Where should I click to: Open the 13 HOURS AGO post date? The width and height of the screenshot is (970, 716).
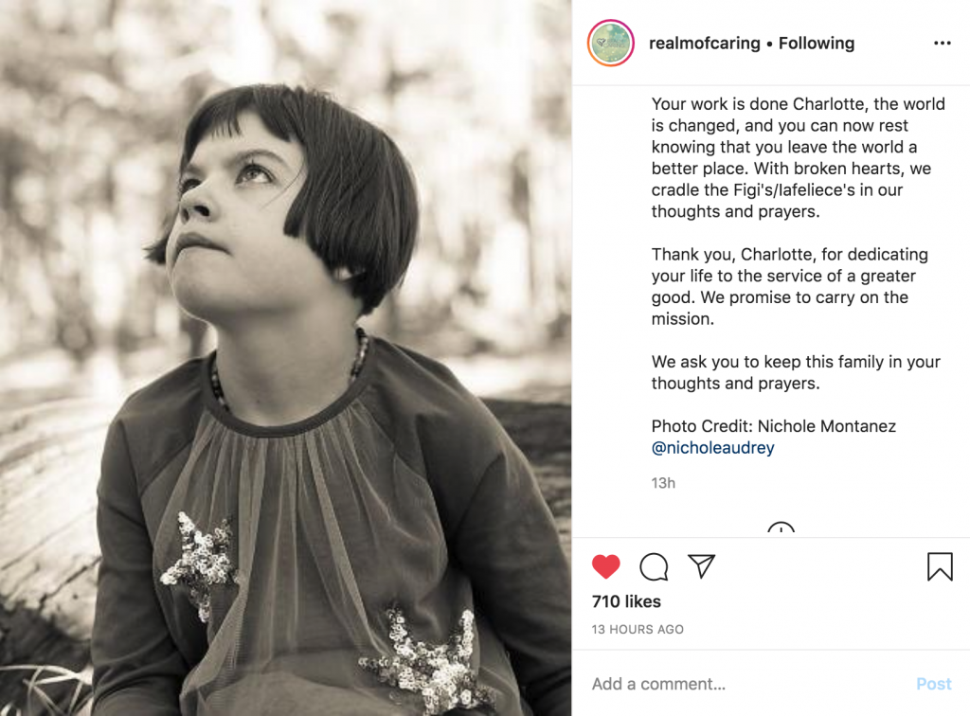pyautogui.click(x=638, y=629)
